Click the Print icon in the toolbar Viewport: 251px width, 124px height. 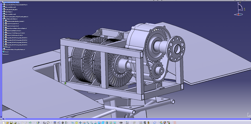tap(15, 123)
